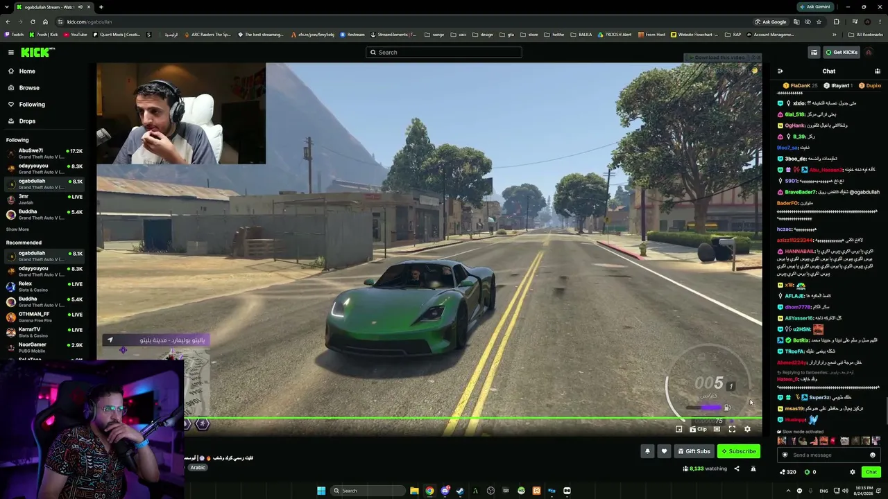The image size is (888, 499).
Task: Mute the ogabdullah Stream tab audio
Action: (x=80, y=7)
